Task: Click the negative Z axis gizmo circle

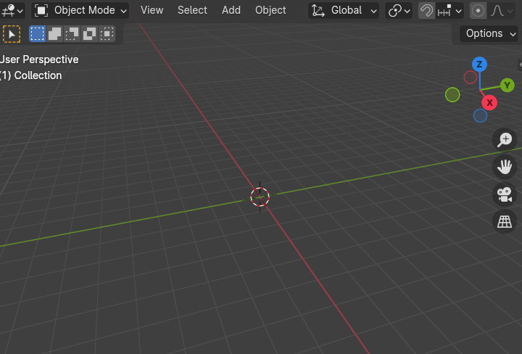Action: pyautogui.click(x=480, y=115)
